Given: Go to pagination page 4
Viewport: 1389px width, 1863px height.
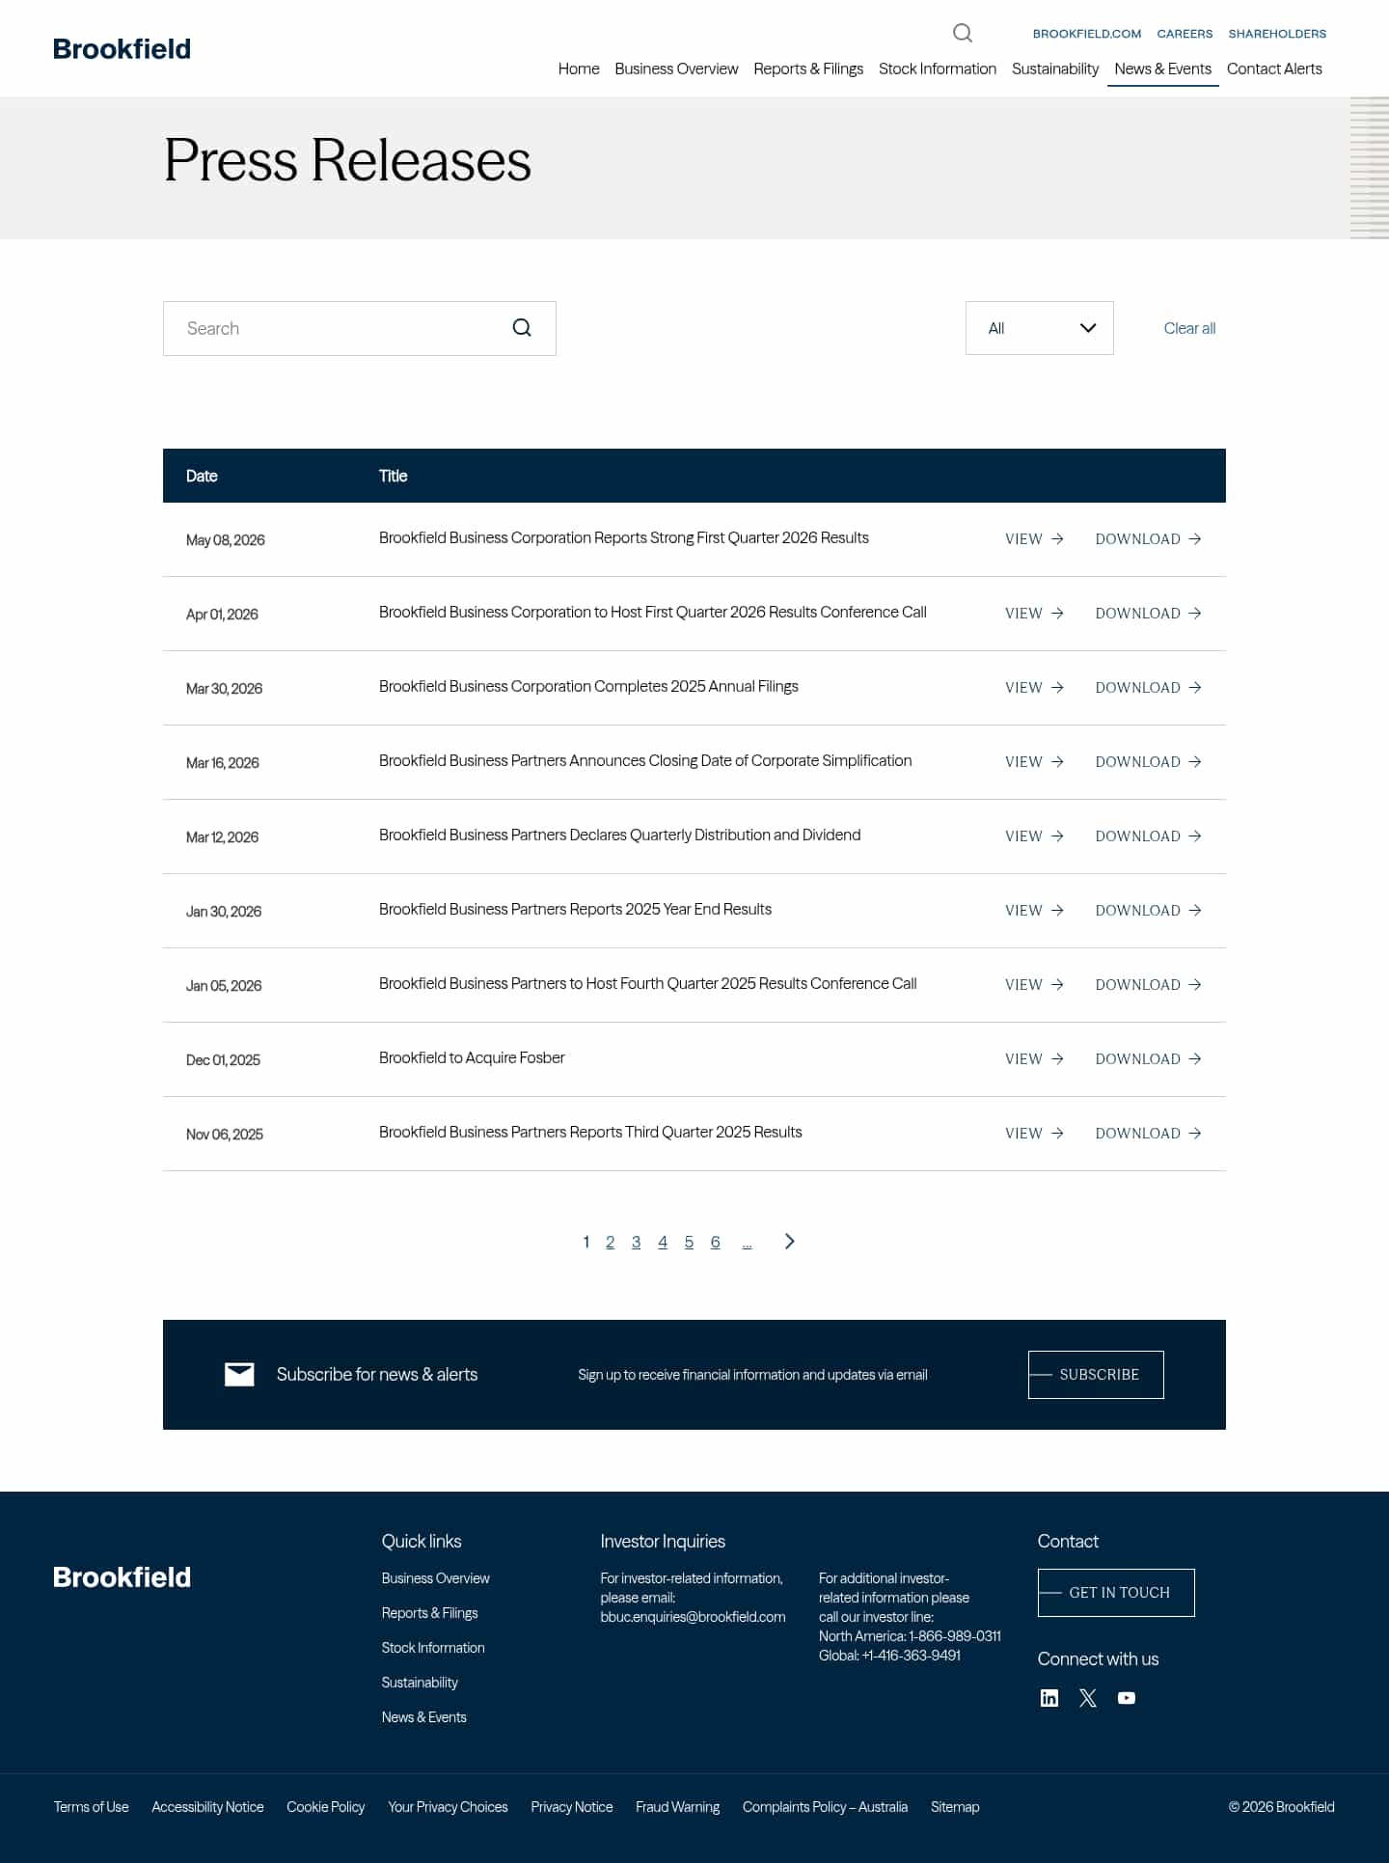Looking at the screenshot, I should coord(663,1242).
